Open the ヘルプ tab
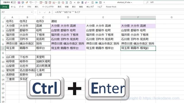The image size is (184, 103). (x=100, y=7)
